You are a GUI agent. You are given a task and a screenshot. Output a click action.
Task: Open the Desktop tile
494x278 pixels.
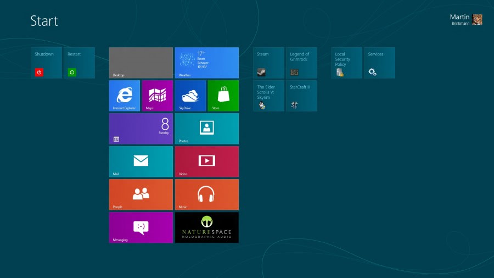(x=141, y=63)
